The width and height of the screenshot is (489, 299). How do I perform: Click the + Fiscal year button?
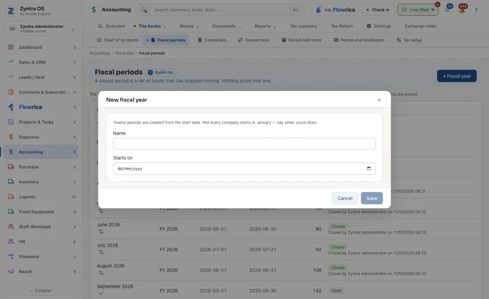click(456, 76)
